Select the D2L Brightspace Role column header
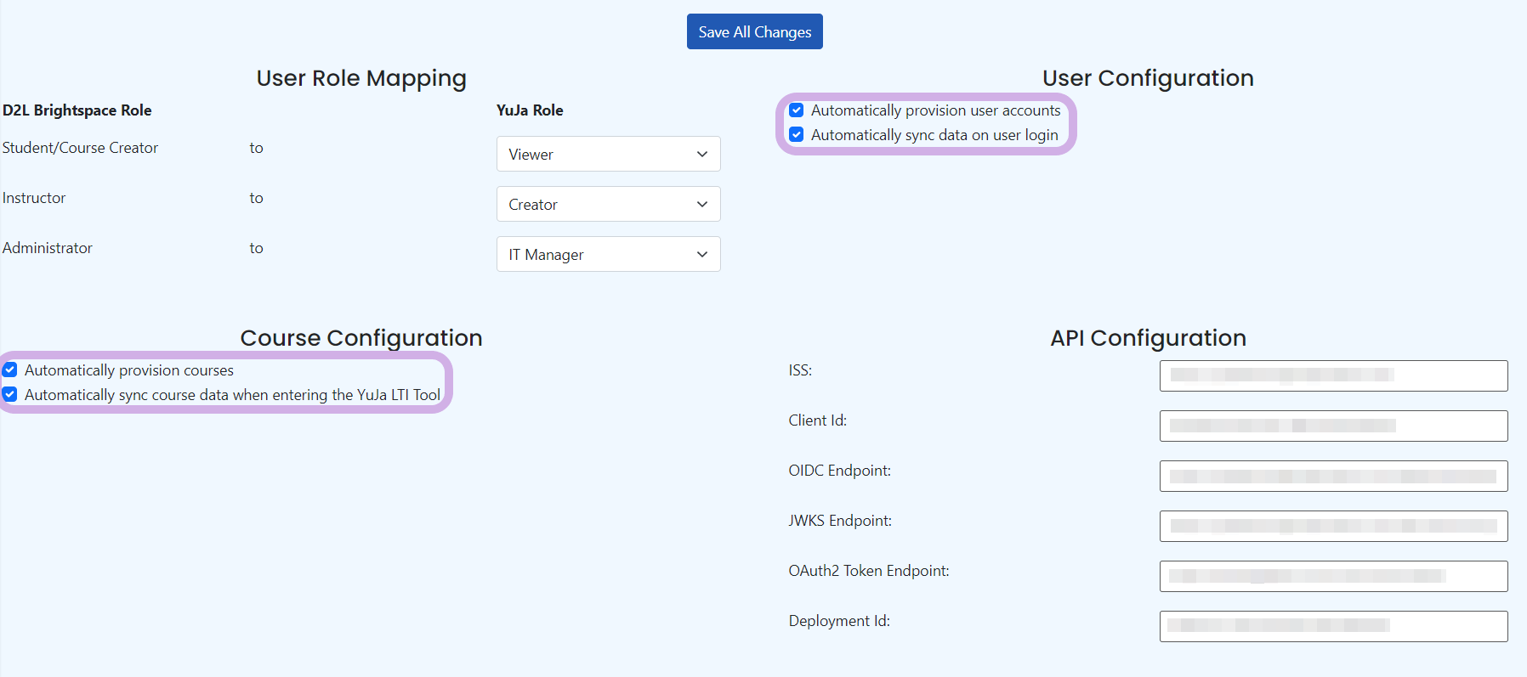Viewport: 1527px width, 677px height. click(77, 110)
